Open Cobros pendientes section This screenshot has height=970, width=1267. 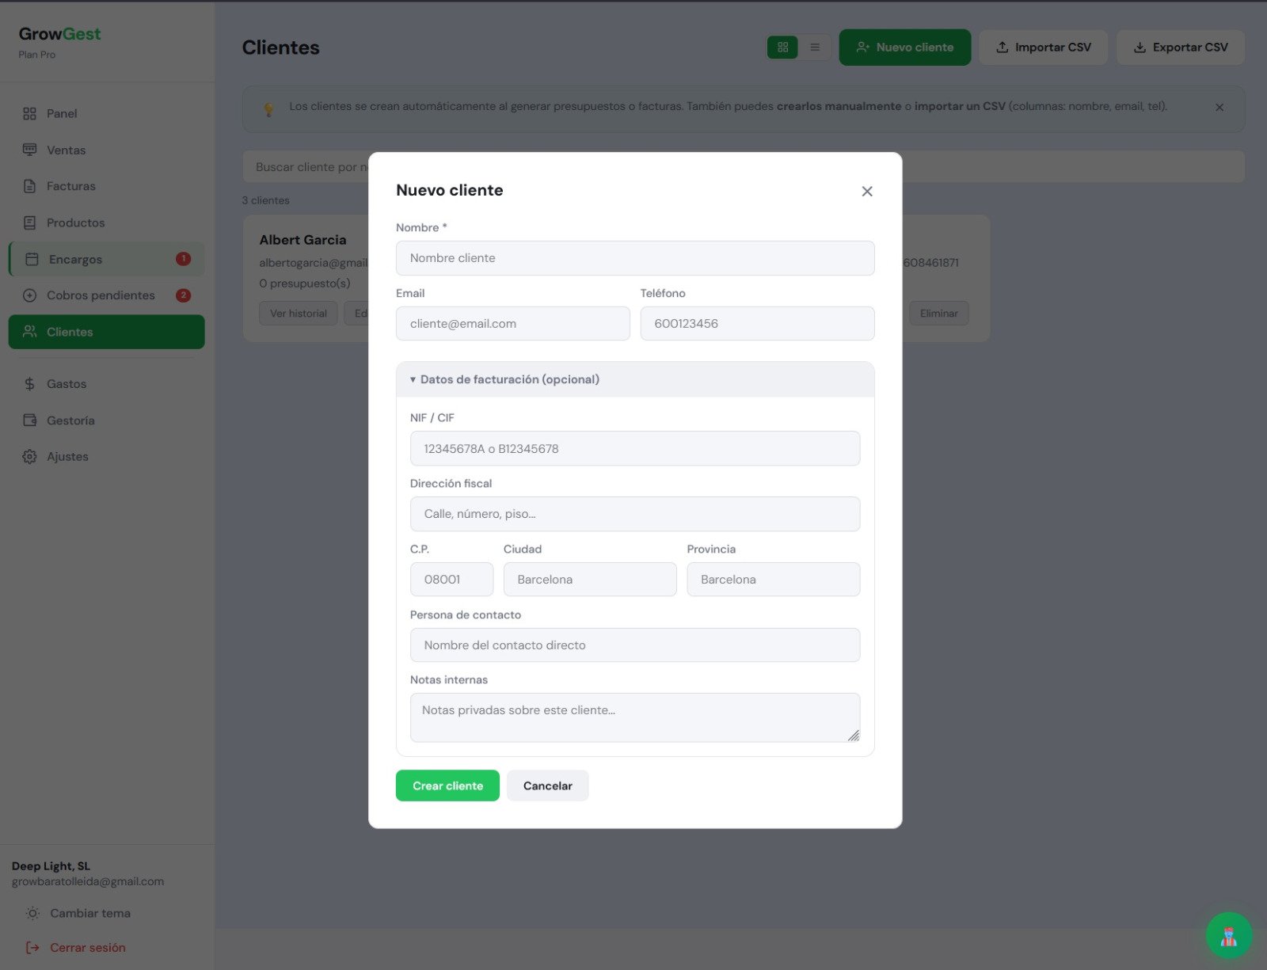101,295
